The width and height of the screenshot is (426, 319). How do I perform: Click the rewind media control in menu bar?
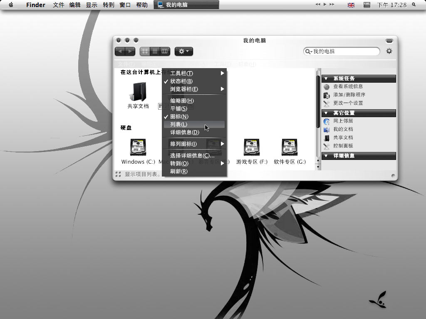[x=317, y=4]
